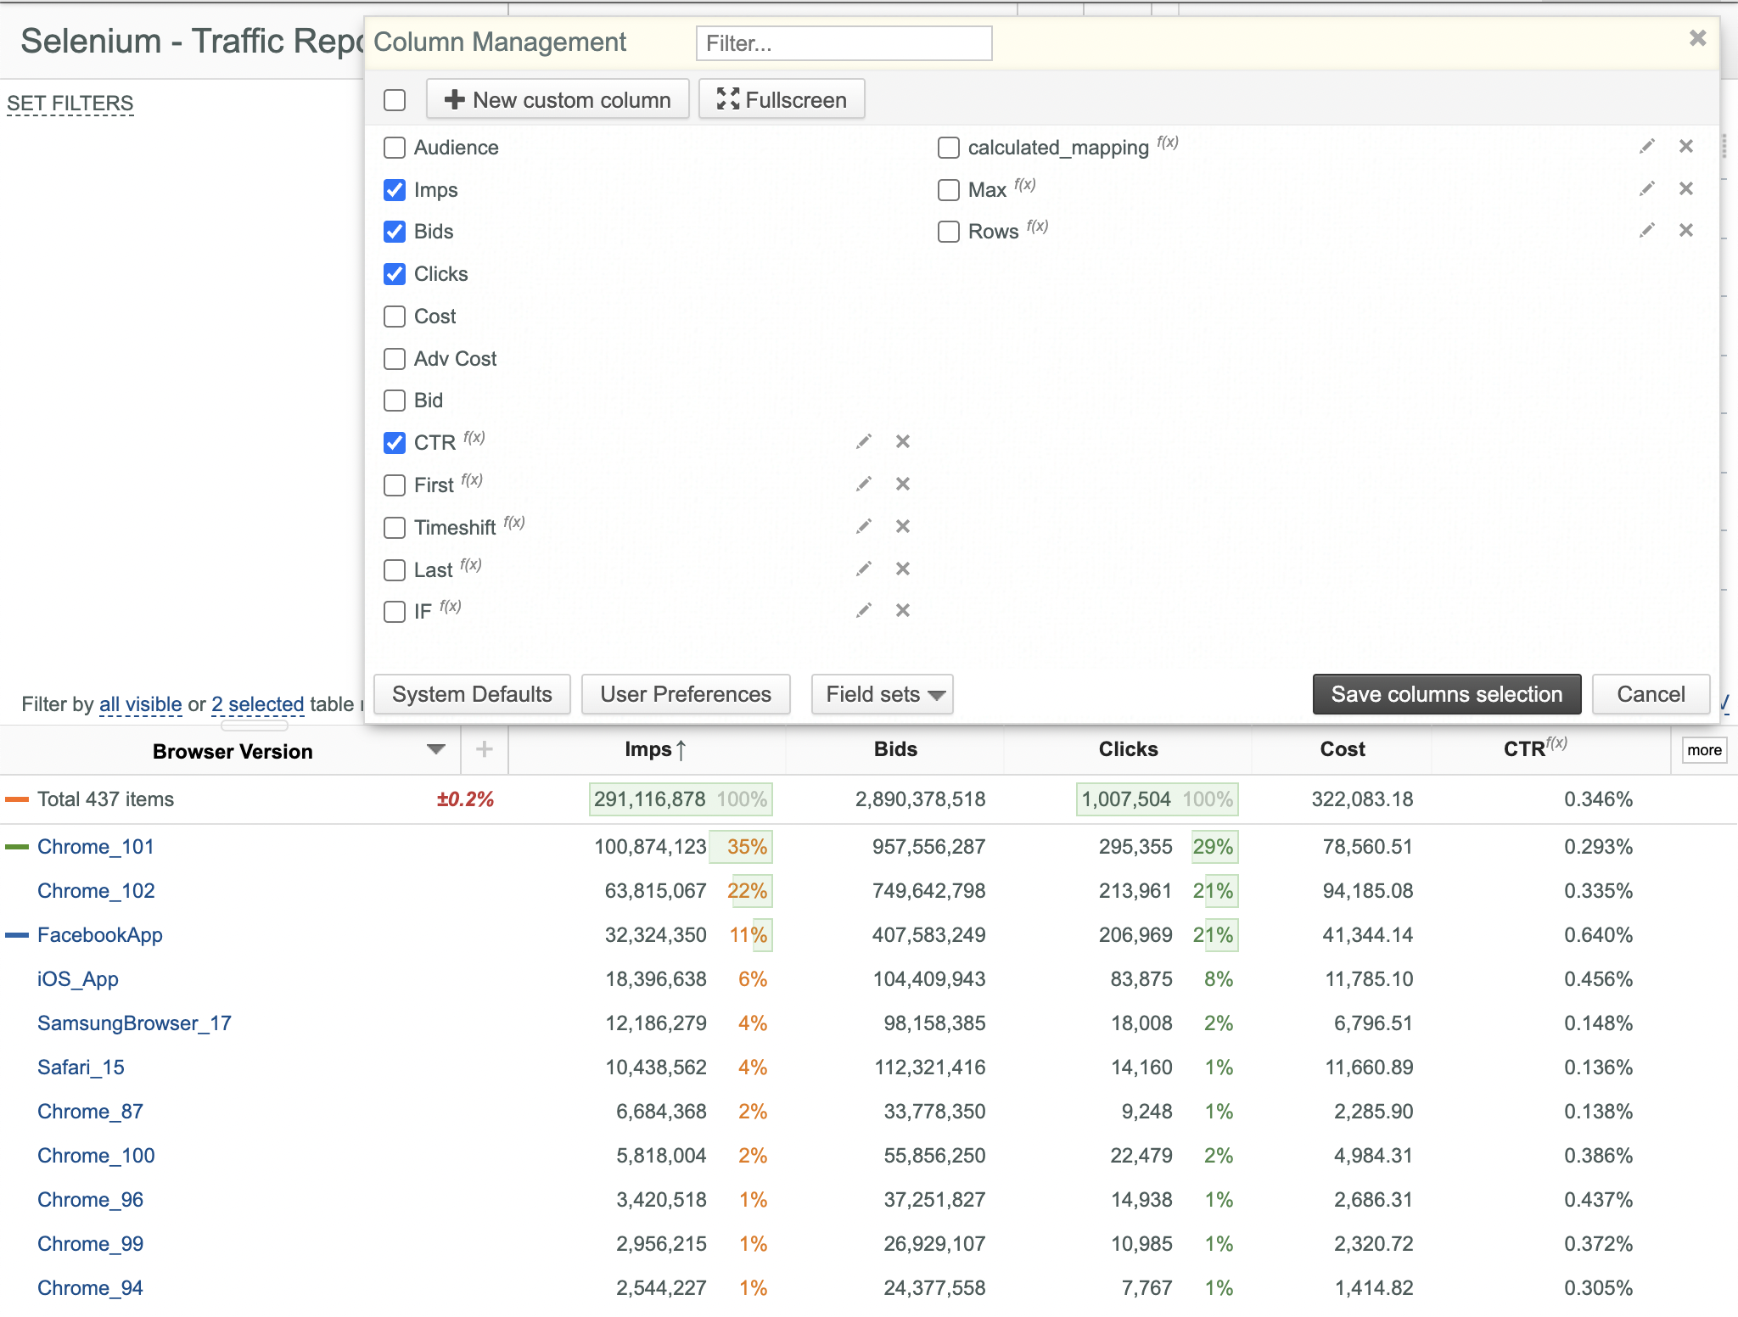Remove the Max custom column
This screenshot has height=1317, width=1738.
tap(1686, 188)
